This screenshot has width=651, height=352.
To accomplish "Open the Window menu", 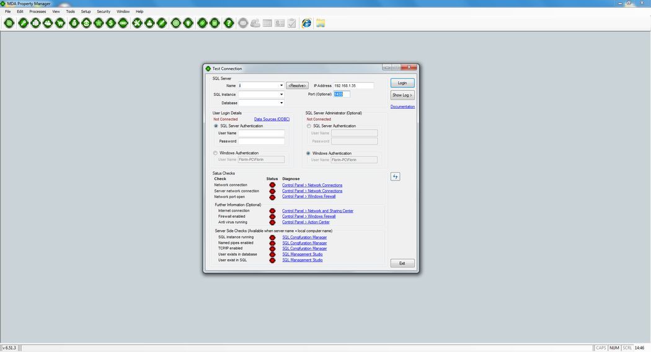I will (123, 12).
